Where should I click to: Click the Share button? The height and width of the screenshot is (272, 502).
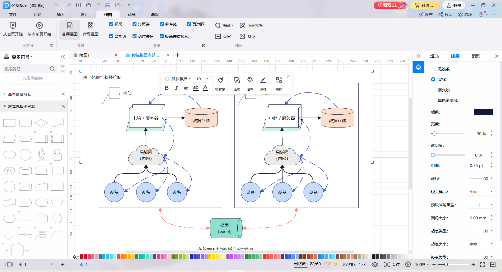click(445, 14)
